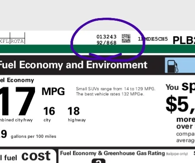This screenshot has width=195, height=163.
Task: Click the Small SUVs range text line
Action: coord(115,89)
